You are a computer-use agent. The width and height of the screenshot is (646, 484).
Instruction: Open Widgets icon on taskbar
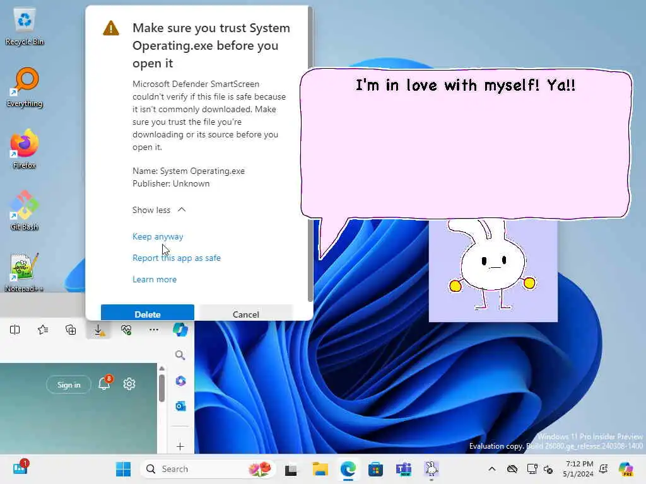[x=20, y=468]
